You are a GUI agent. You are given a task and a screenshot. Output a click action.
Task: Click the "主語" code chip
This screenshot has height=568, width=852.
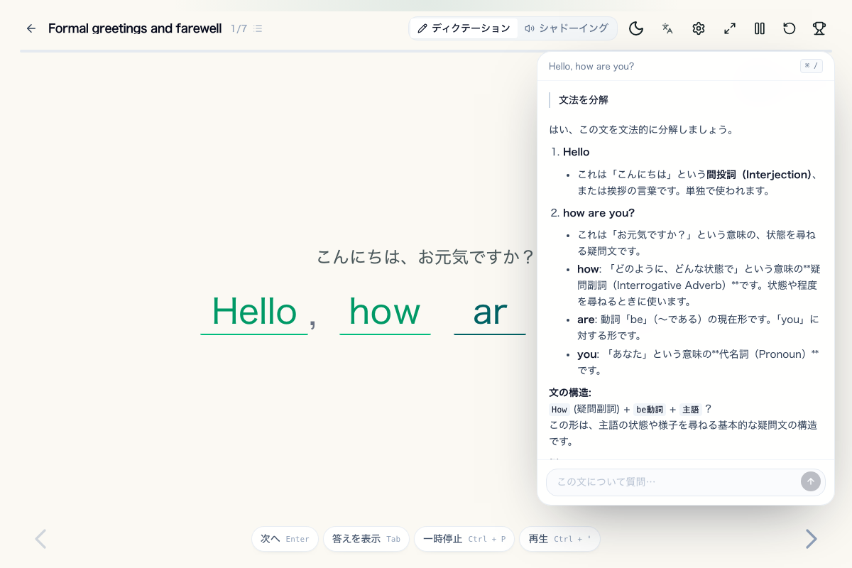[x=691, y=410]
